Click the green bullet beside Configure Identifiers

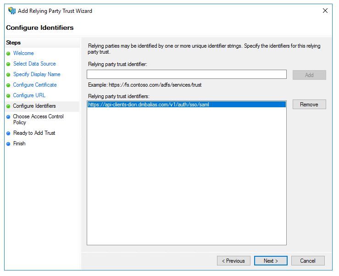tap(8, 106)
